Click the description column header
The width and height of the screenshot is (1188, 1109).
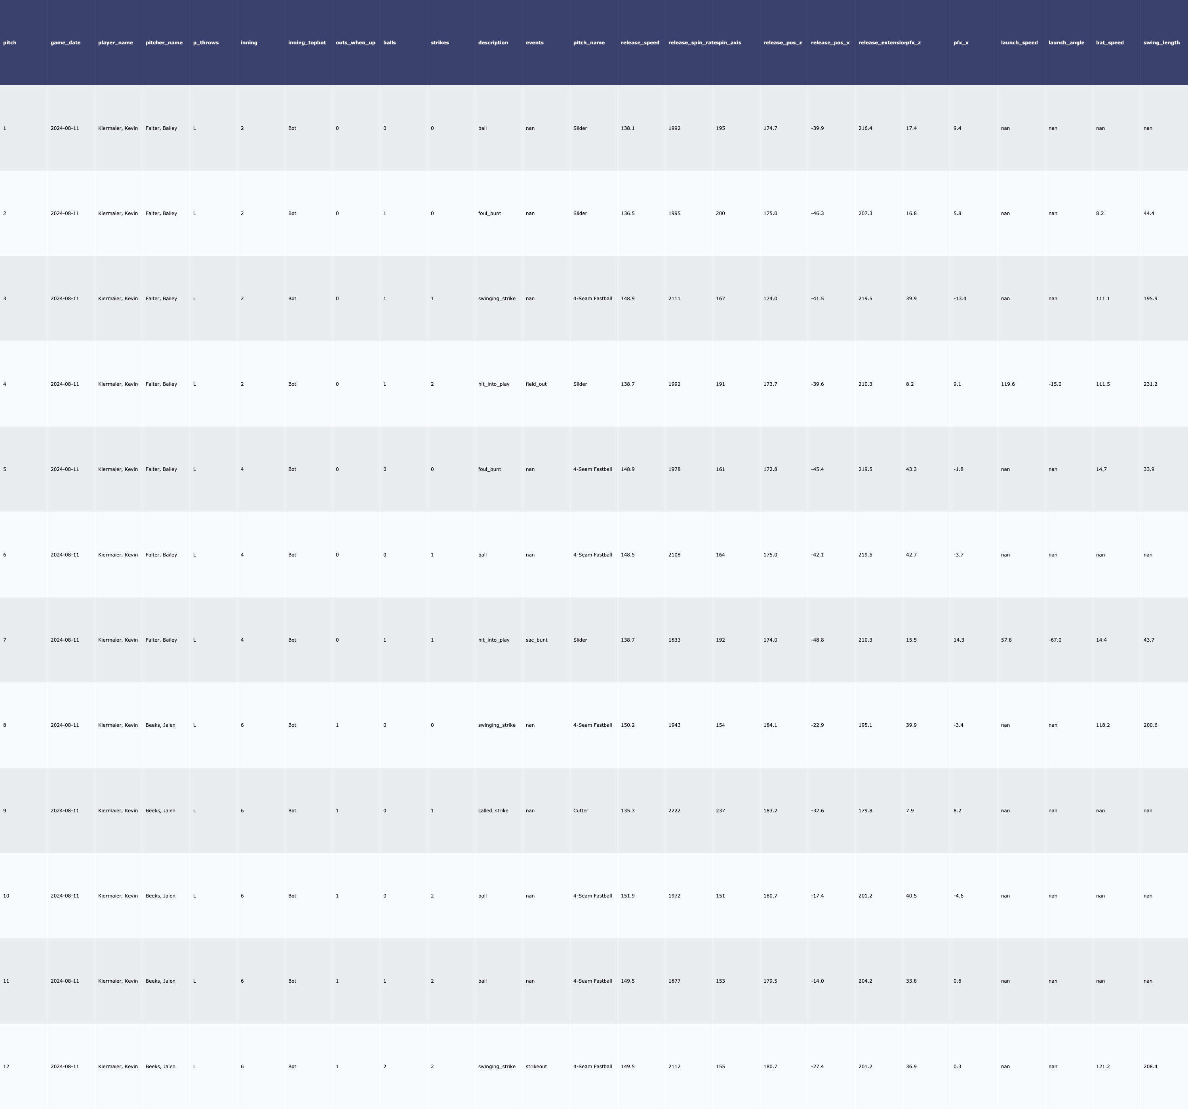click(492, 43)
